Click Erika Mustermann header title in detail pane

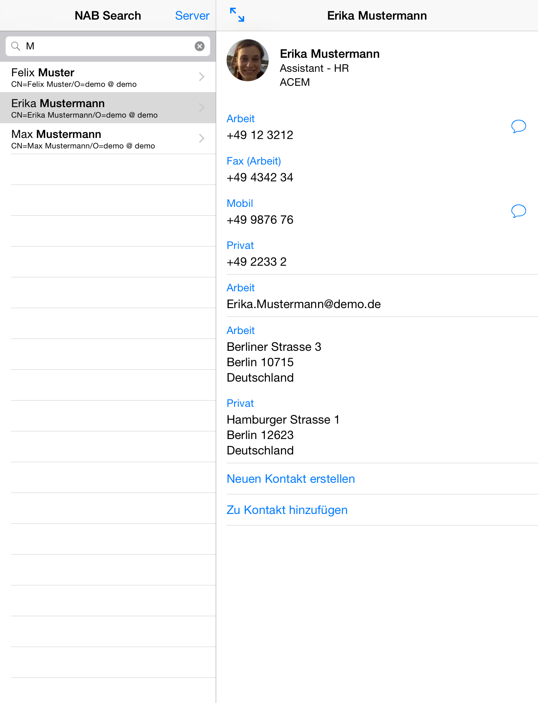pos(377,15)
